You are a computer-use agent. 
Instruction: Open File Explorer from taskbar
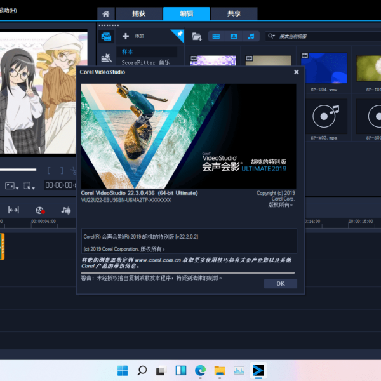click(x=220, y=371)
